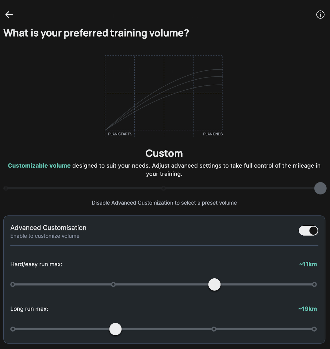Click the ~11km value label

click(x=308, y=264)
